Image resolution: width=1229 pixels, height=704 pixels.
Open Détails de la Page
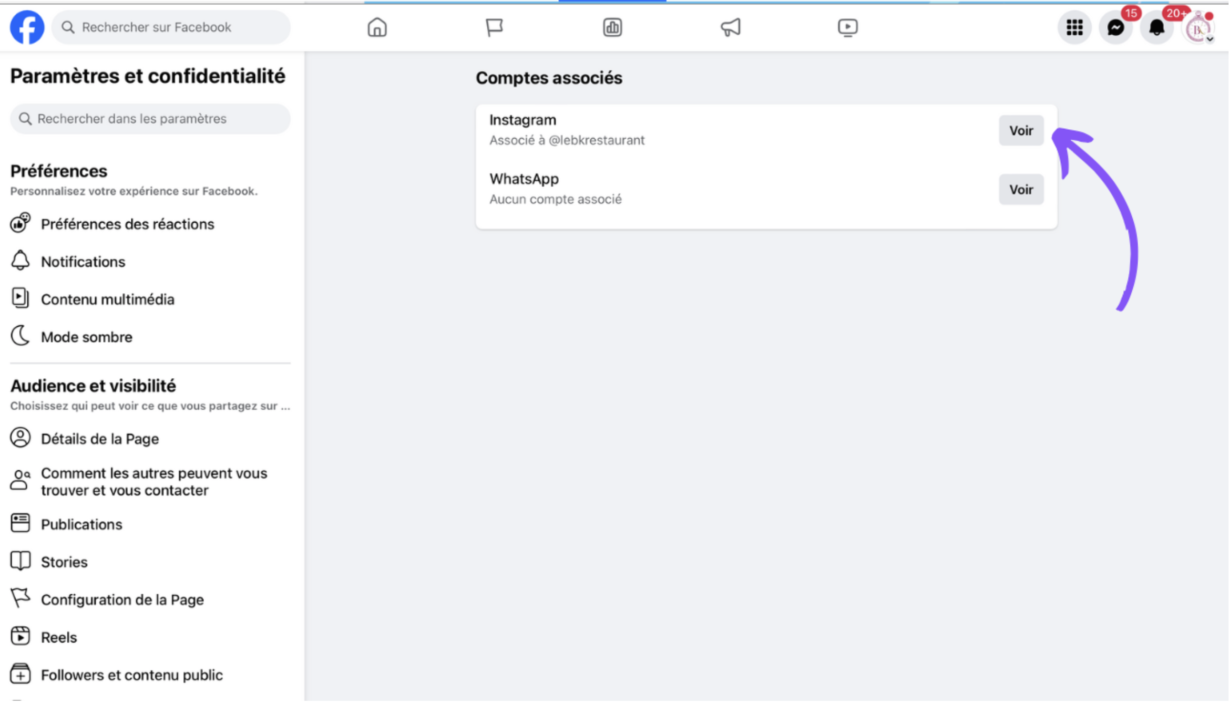click(150, 439)
